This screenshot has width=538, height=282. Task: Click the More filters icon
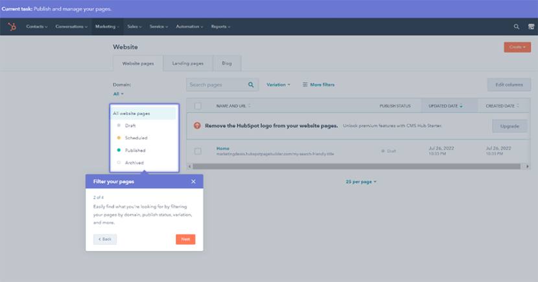pos(303,85)
